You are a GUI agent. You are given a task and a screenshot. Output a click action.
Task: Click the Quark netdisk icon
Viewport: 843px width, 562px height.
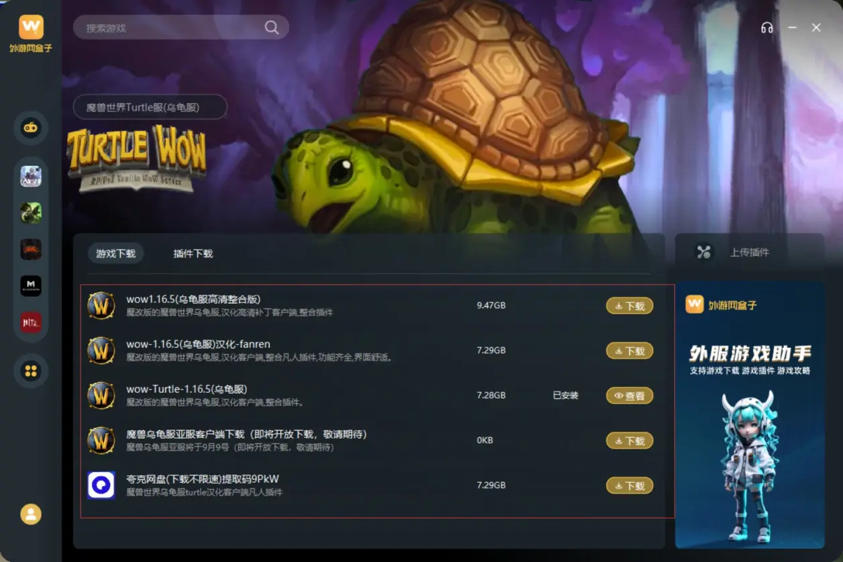pos(101,485)
